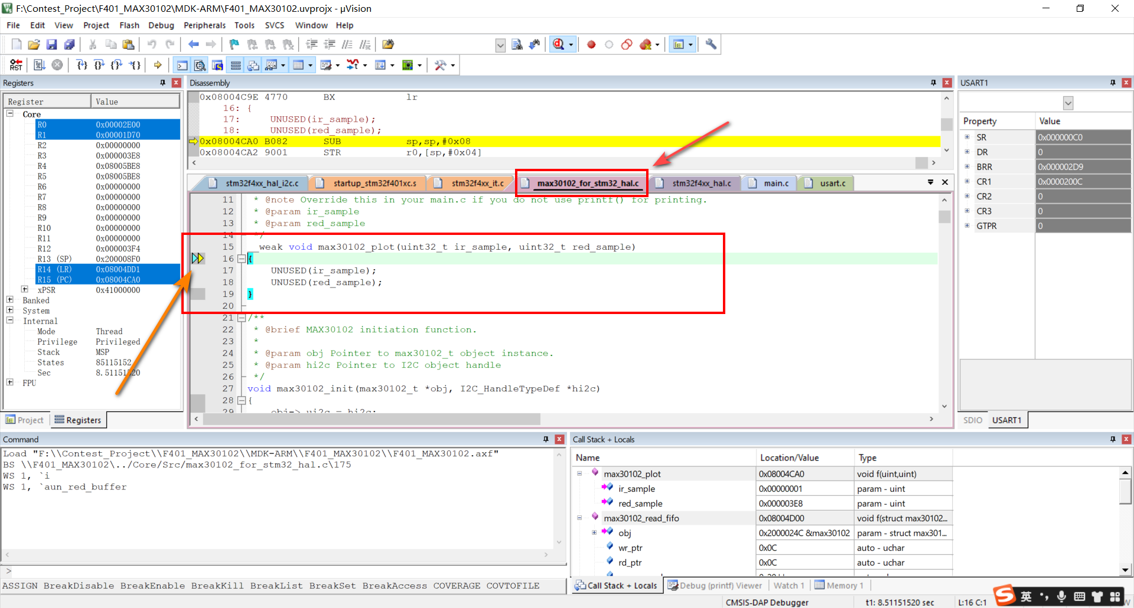Viewport: 1134px width, 608px height.
Task: Insert a bookmark with the blue flag icon
Action: pos(234,44)
